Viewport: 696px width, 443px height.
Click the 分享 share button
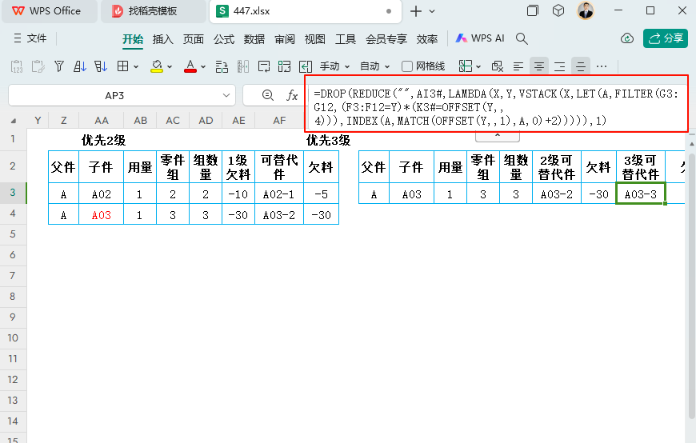click(666, 38)
